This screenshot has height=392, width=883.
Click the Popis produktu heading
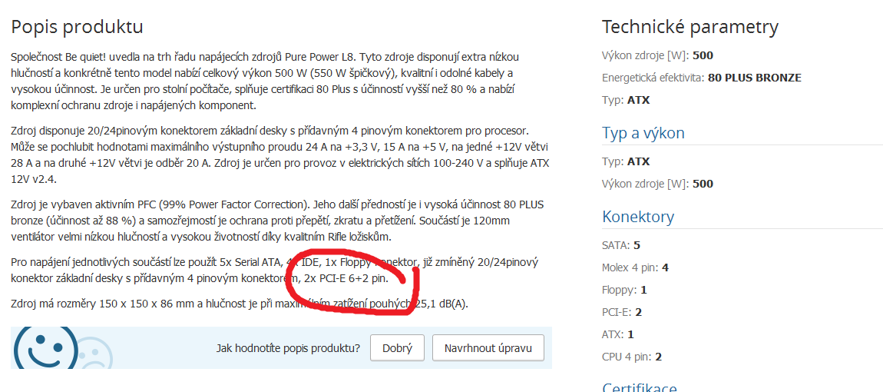77,26
